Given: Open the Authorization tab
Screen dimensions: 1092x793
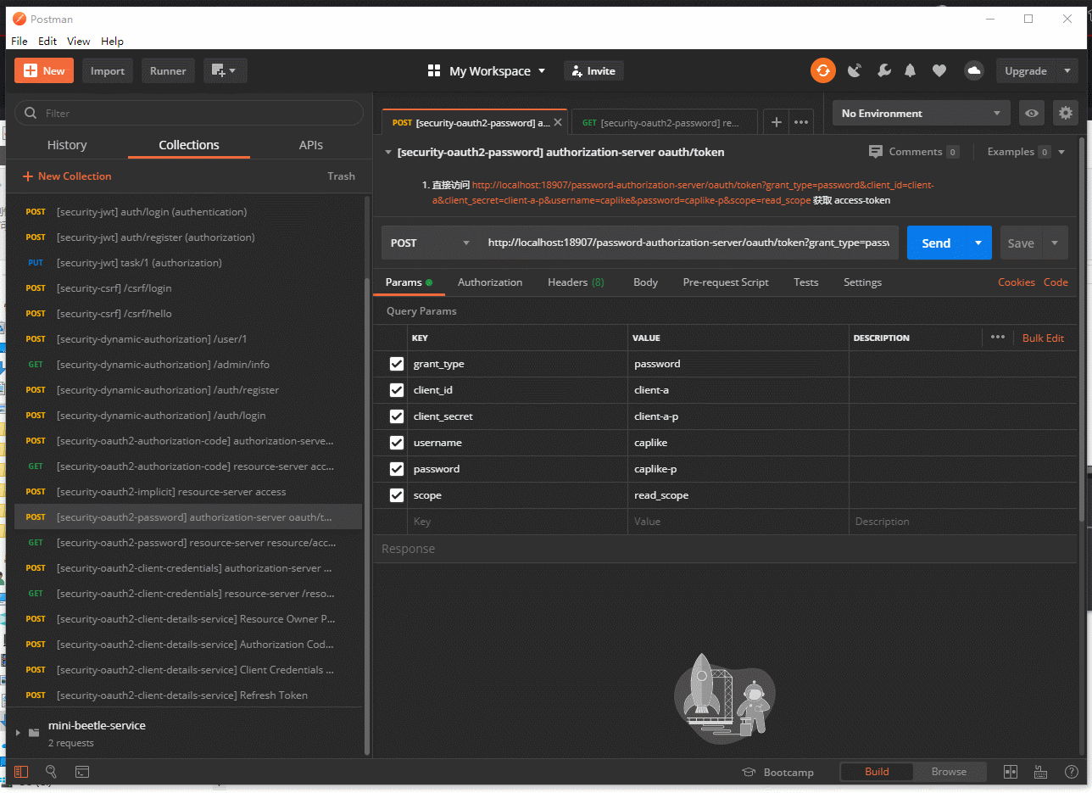Looking at the screenshot, I should [x=490, y=282].
